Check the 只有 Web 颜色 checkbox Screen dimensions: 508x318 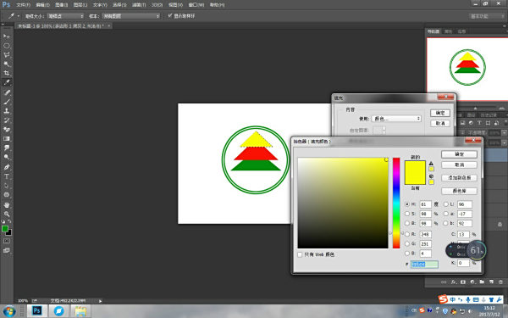tap(300, 254)
